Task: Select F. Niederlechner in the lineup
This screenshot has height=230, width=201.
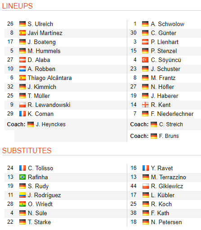Action: click(172, 114)
